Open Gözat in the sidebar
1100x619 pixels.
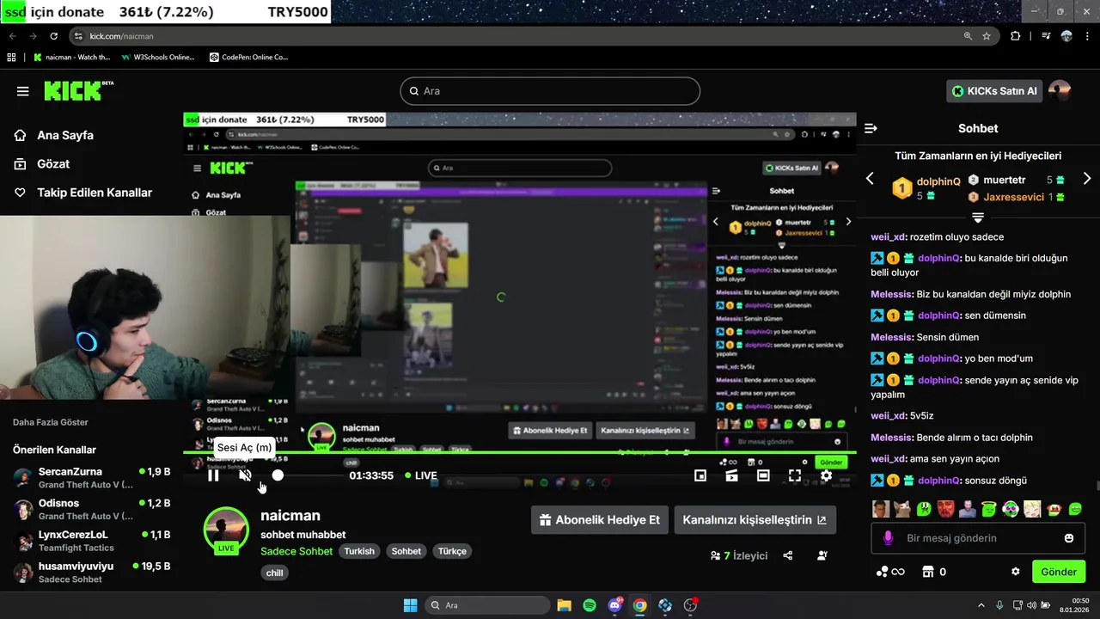tap(43, 163)
